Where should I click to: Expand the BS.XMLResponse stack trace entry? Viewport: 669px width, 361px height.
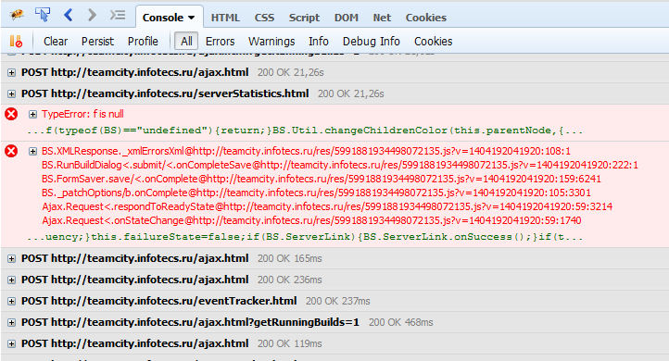32,151
